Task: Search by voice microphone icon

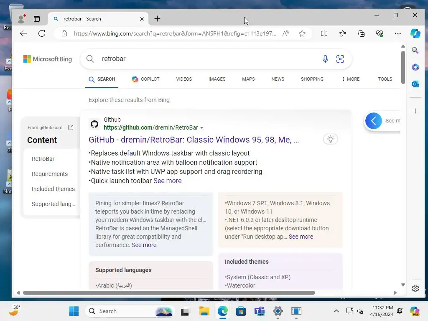Action: pos(325,59)
